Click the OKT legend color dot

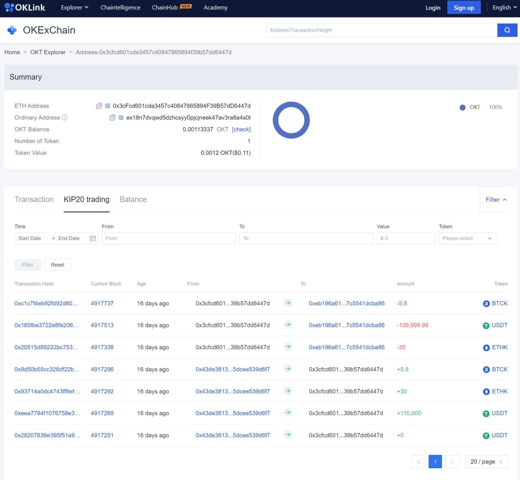pos(462,108)
